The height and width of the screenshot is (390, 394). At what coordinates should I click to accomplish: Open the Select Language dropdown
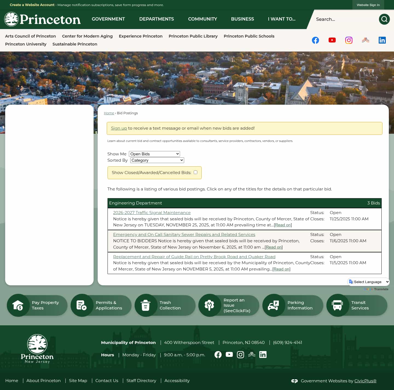pyautogui.click(x=368, y=282)
